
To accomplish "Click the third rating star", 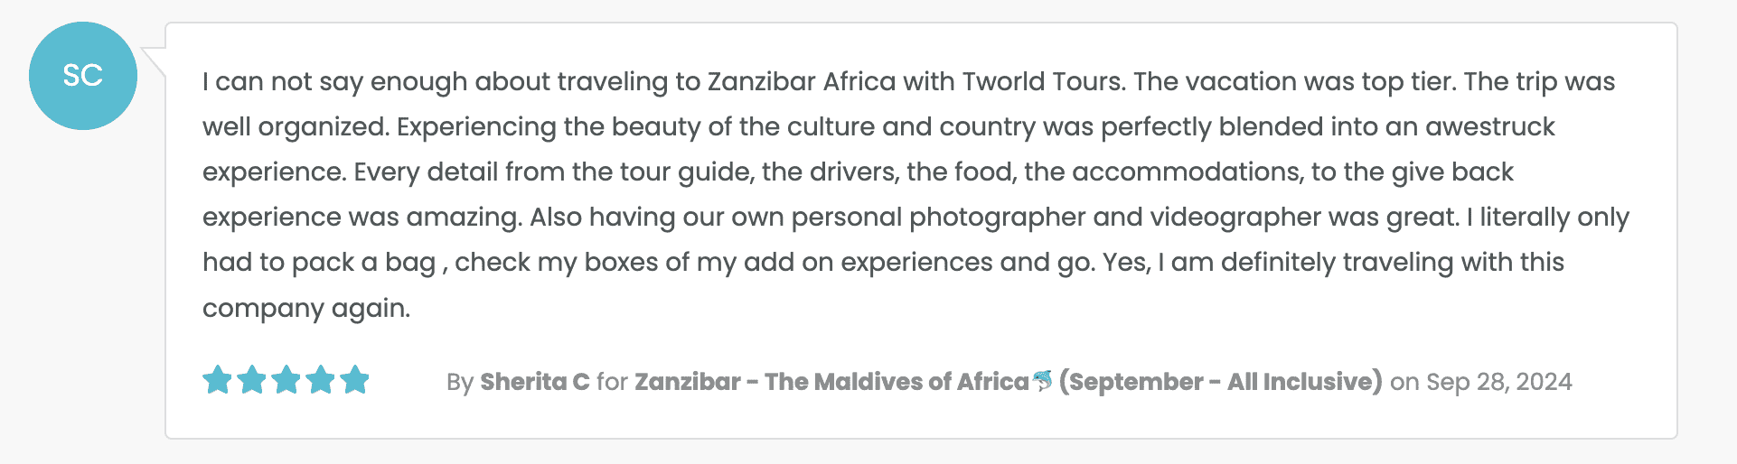I will 286,380.
